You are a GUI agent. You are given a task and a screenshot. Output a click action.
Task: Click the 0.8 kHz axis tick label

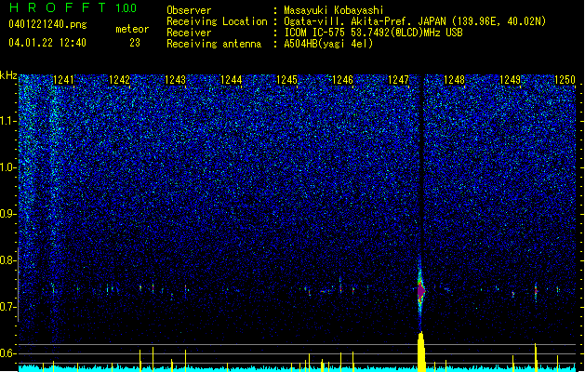click(x=8, y=260)
